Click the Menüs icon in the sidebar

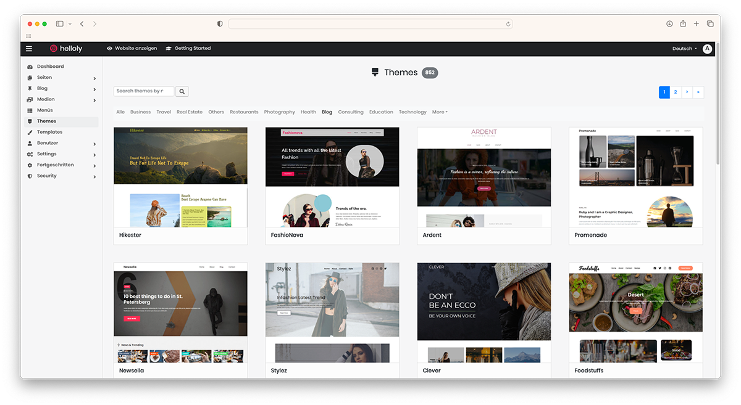[x=30, y=110]
